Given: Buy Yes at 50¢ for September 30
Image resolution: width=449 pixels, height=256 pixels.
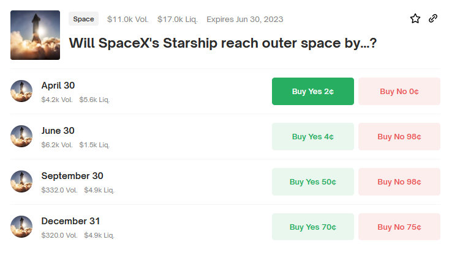Looking at the screenshot, I should (313, 181).
